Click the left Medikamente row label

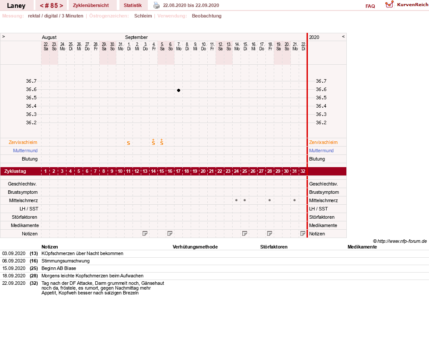click(x=25, y=225)
